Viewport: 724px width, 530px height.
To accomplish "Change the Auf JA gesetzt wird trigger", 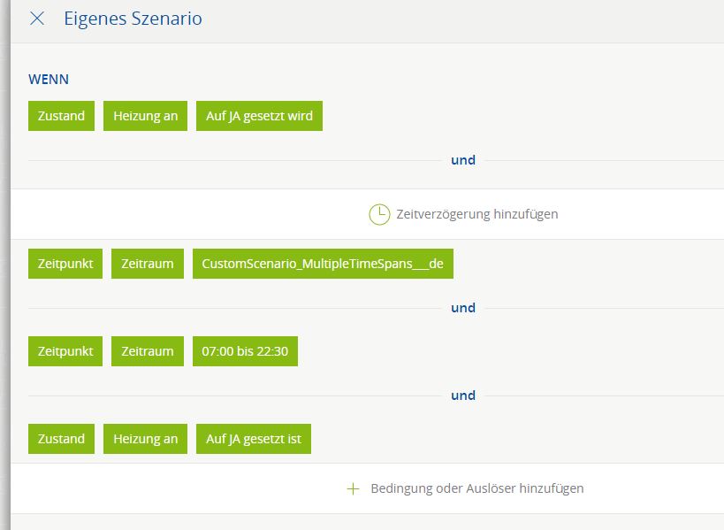I will click(260, 116).
